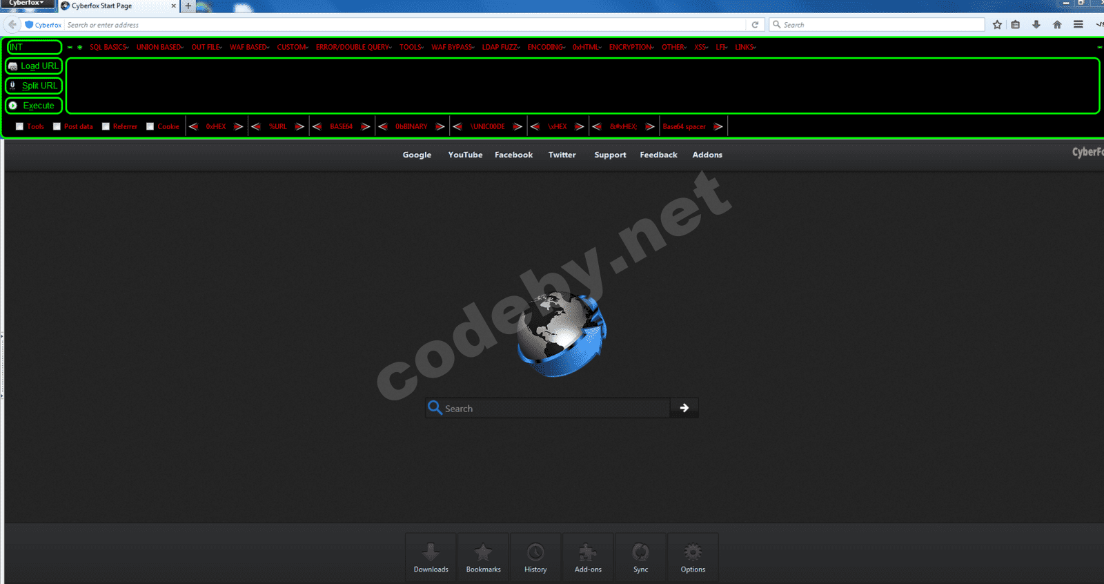Click right arrow beside BASE64

pyautogui.click(x=366, y=126)
